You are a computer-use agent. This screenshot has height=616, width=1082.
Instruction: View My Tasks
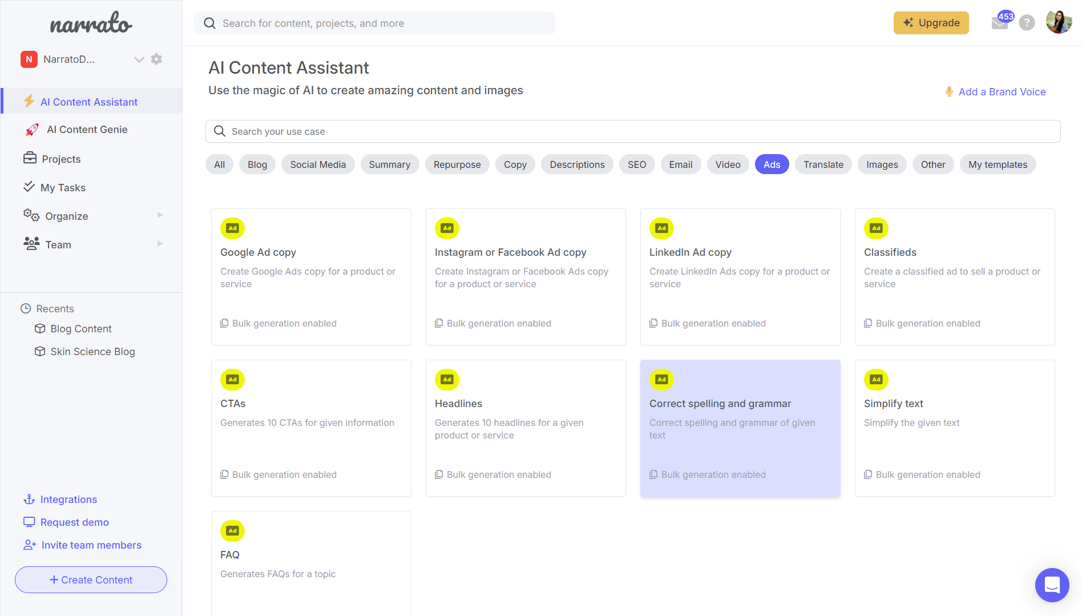63,187
